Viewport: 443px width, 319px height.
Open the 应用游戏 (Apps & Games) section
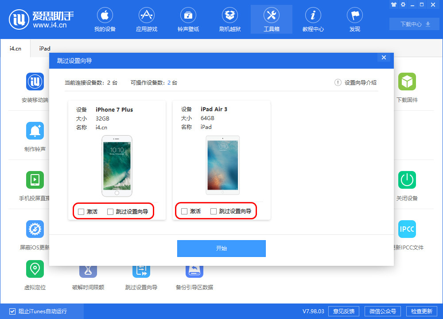(146, 19)
